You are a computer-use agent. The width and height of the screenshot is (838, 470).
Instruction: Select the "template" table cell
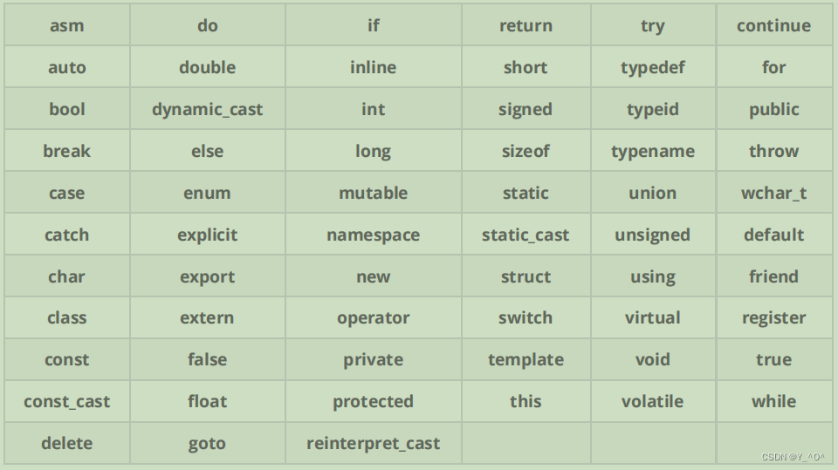click(x=525, y=359)
